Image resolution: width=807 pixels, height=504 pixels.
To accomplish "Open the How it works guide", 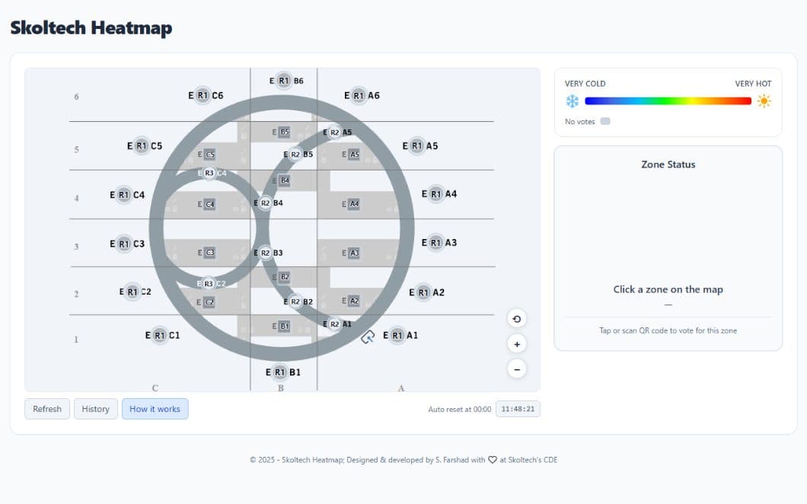I will pos(155,409).
